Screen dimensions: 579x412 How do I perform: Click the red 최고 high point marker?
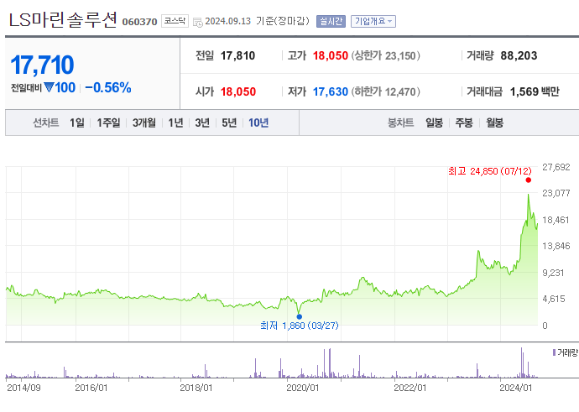[x=529, y=180]
